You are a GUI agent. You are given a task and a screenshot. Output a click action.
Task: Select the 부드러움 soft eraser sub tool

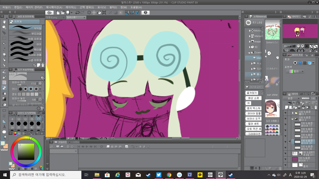(26, 33)
